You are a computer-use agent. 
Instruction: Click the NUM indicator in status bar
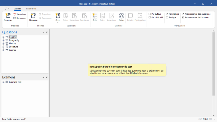(205, 119)
